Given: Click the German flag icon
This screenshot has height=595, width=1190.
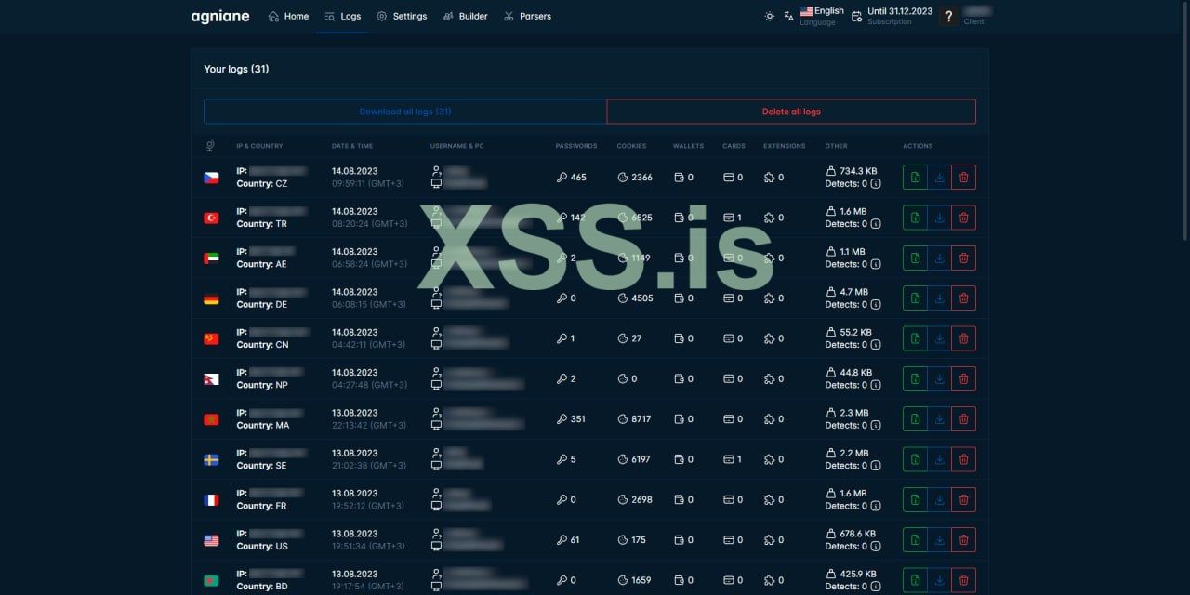Looking at the screenshot, I should click(211, 298).
